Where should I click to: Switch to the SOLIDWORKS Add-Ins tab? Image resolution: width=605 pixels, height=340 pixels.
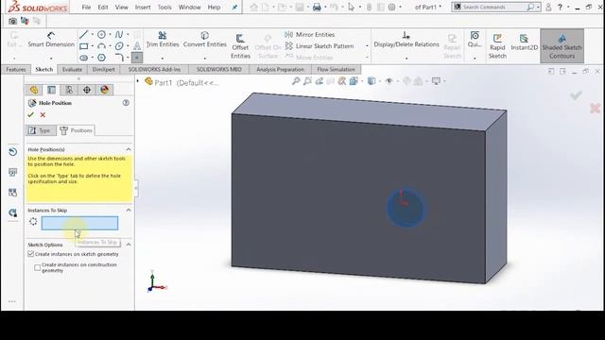point(154,69)
